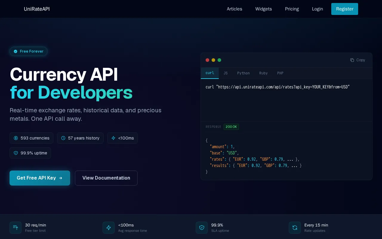This screenshot has width=382, height=239.
Task: Click the Free Forever checkmark icon
Action: pos(16,51)
